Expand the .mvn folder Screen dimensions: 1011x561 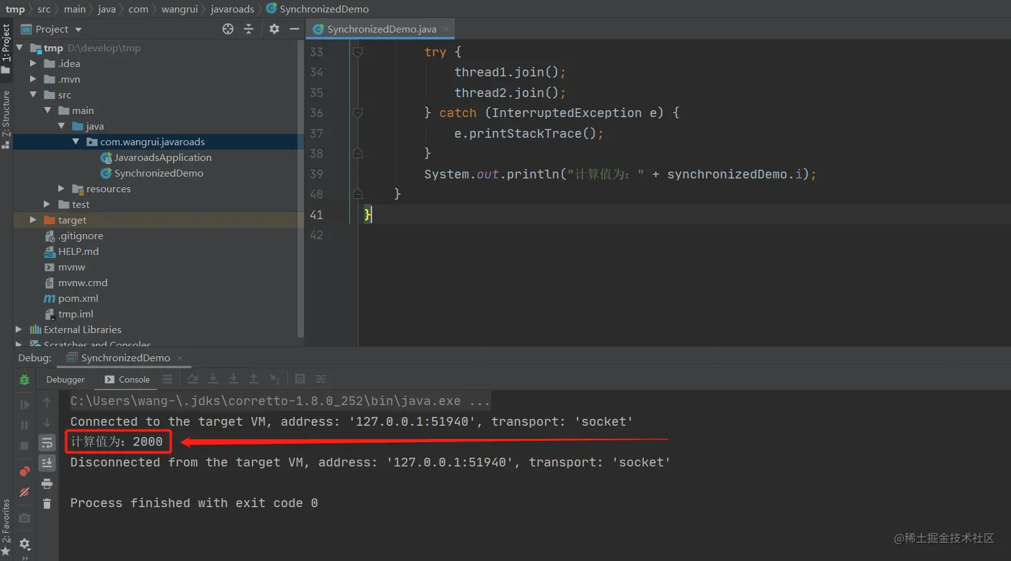[x=33, y=79]
